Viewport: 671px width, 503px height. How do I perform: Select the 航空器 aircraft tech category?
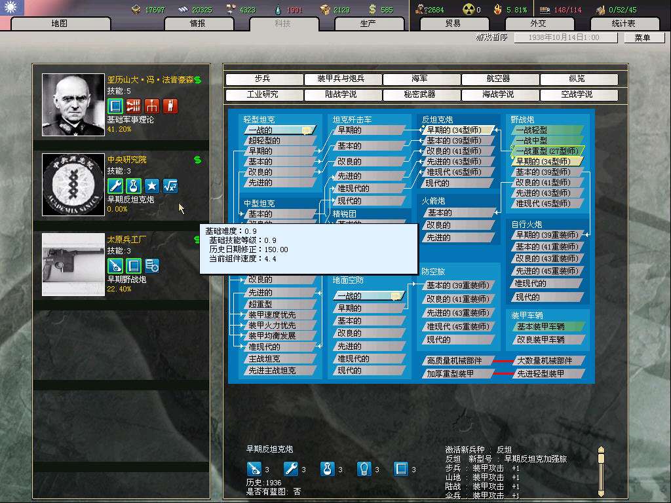[x=499, y=79]
